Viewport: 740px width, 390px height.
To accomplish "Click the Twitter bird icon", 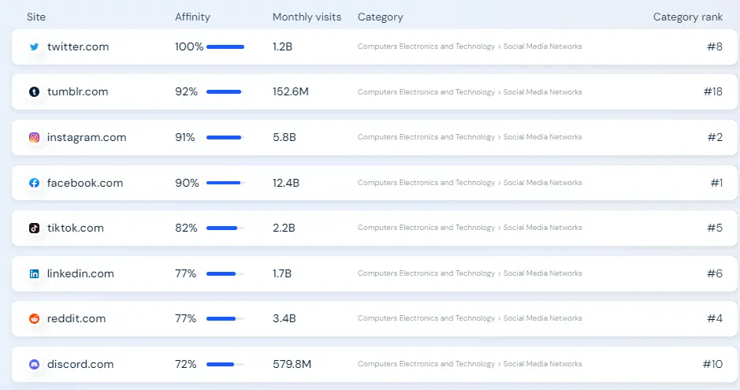I will [x=34, y=46].
